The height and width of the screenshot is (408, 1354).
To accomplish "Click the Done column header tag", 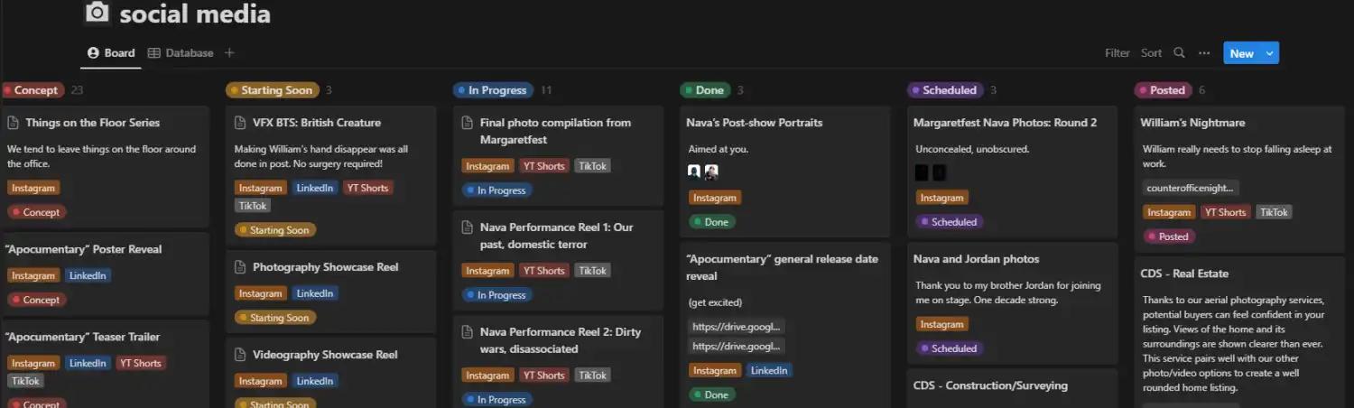I will pos(705,90).
